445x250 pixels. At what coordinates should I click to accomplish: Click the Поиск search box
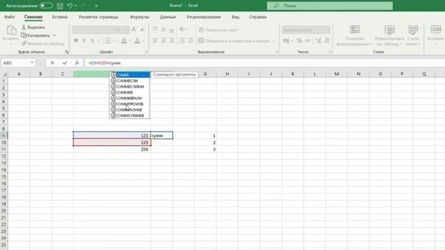pos(330,6)
